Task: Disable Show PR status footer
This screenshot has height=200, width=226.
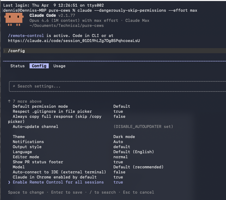Action: 38,162
